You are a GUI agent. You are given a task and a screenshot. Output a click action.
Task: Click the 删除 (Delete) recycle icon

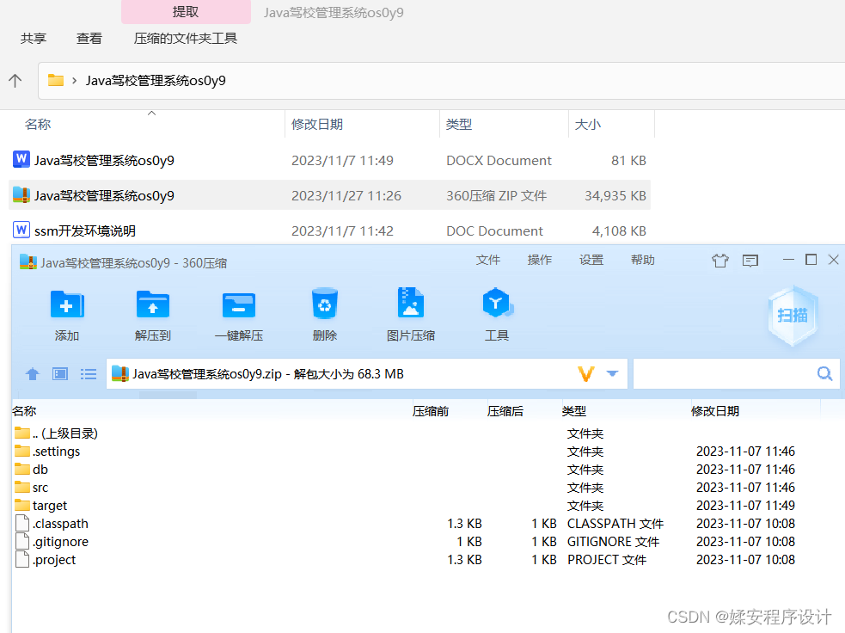click(324, 304)
